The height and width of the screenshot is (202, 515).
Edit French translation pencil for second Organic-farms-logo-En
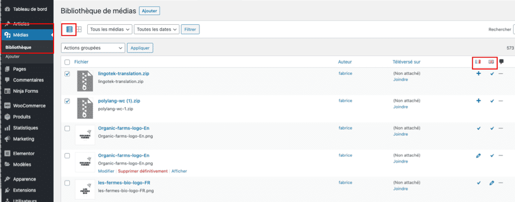point(478,155)
